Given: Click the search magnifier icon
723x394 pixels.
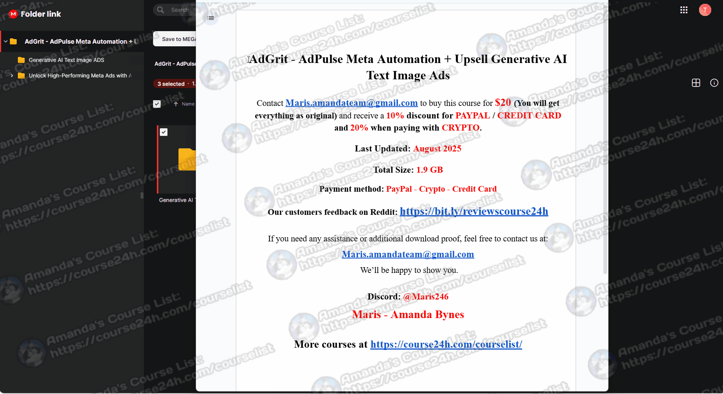Looking at the screenshot, I should 161,10.
